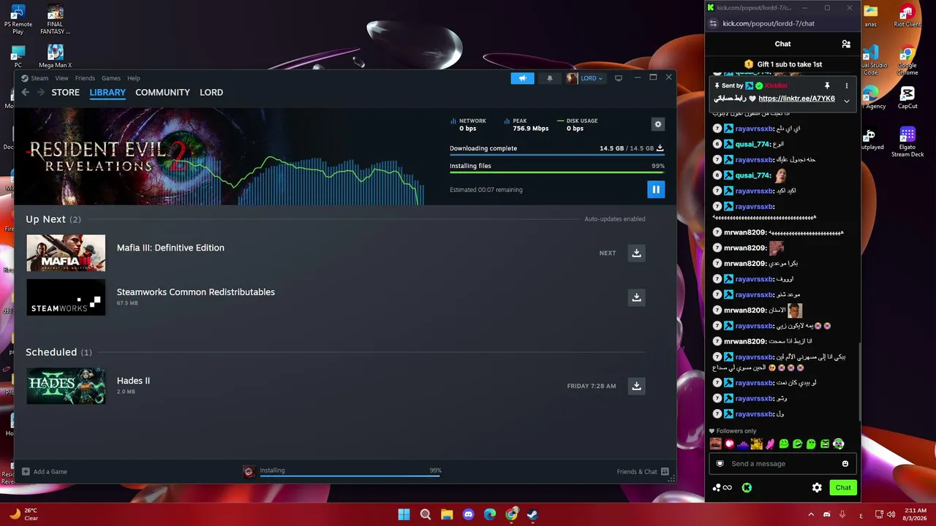The width and height of the screenshot is (936, 526).
Task: Open the Hades II thumbnail
Action: click(x=66, y=386)
